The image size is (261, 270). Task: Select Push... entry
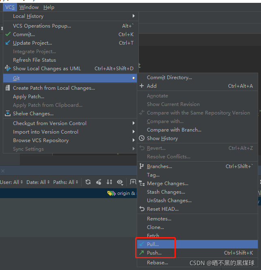(x=197, y=253)
